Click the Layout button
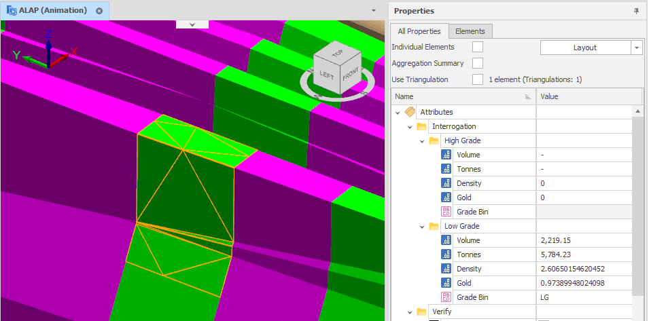This screenshot has width=649, height=321. 584,48
